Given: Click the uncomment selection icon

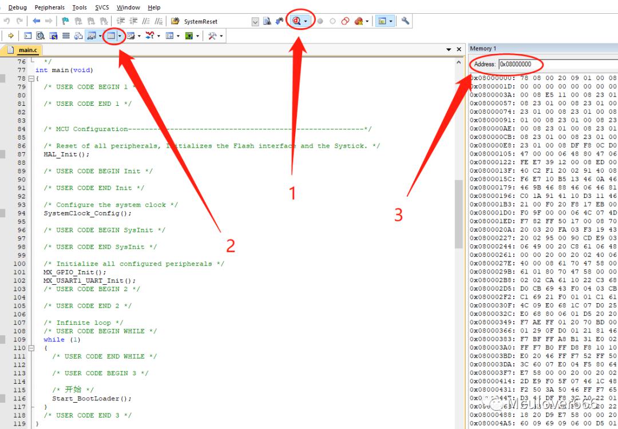Looking at the screenshot, I should pyautogui.click(x=159, y=21).
